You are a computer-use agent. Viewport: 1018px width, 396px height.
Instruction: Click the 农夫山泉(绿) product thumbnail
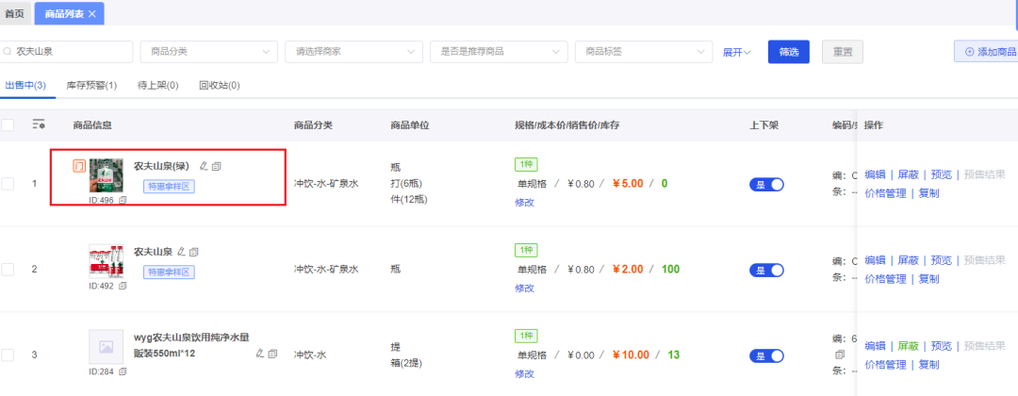click(x=106, y=175)
